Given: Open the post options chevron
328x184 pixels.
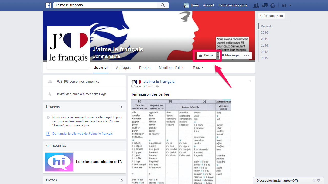Looking at the screenshot, I should [250, 81].
